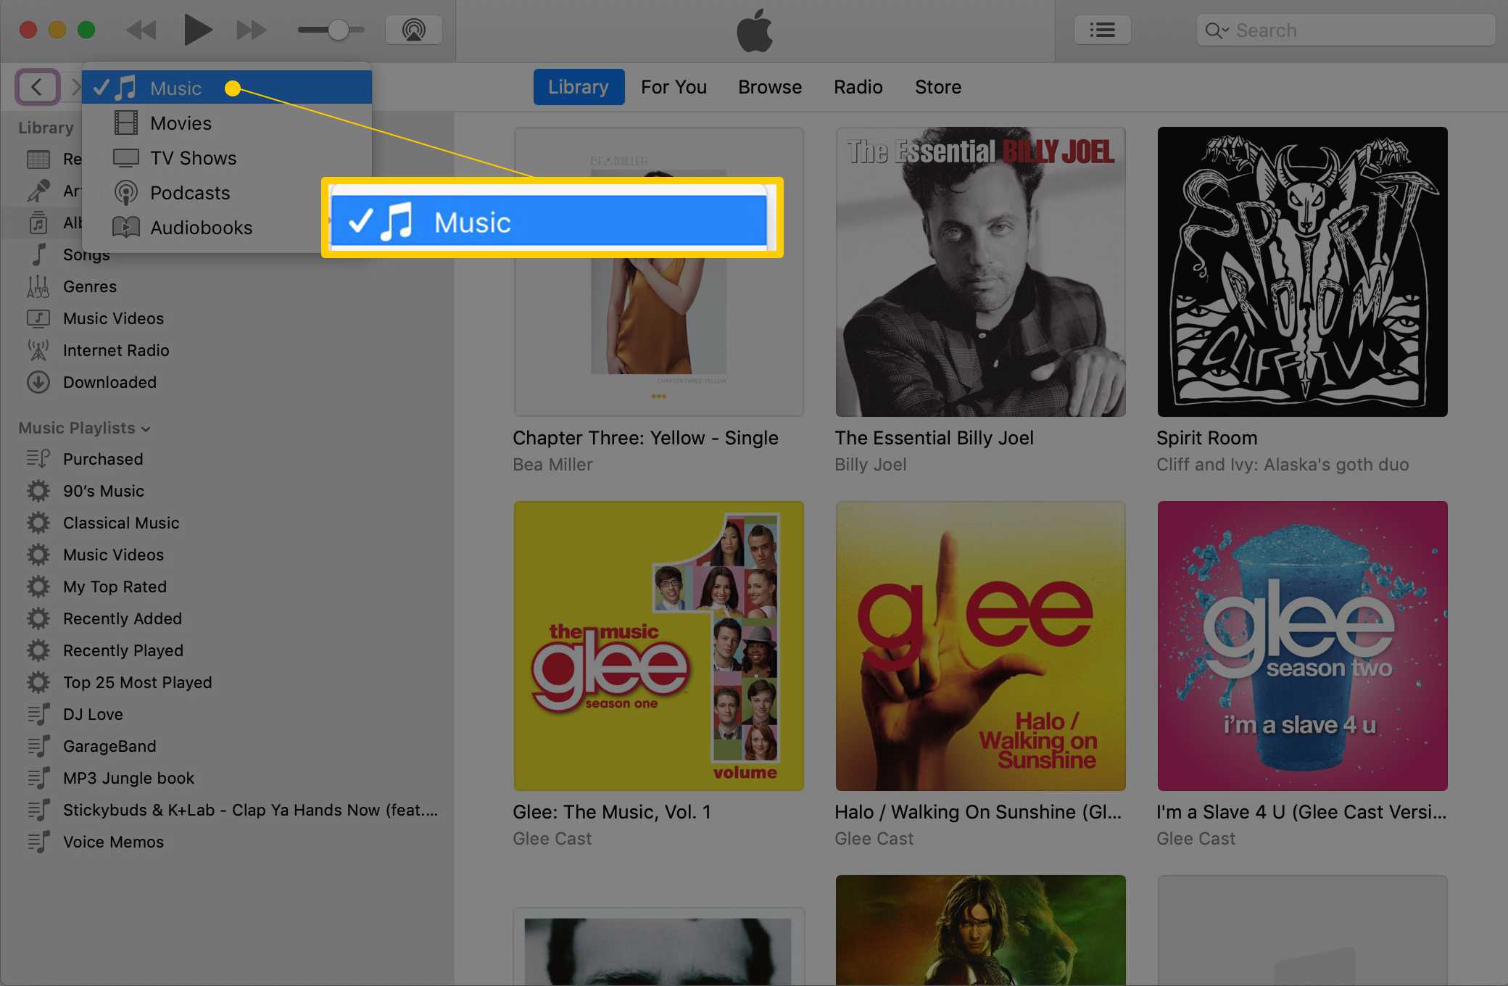
Task: Adjust the volume slider knob
Action: tap(338, 30)
